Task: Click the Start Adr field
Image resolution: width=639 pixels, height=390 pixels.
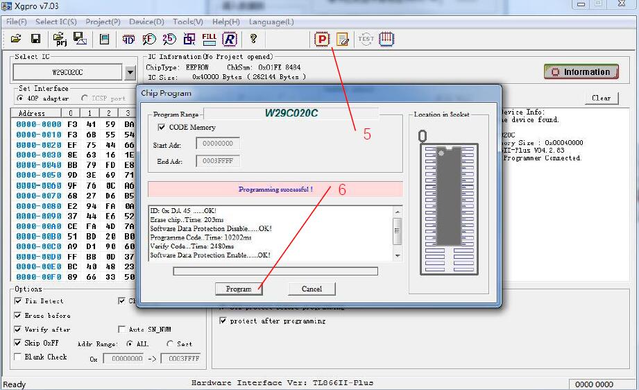Action: [x=218, y=144]
